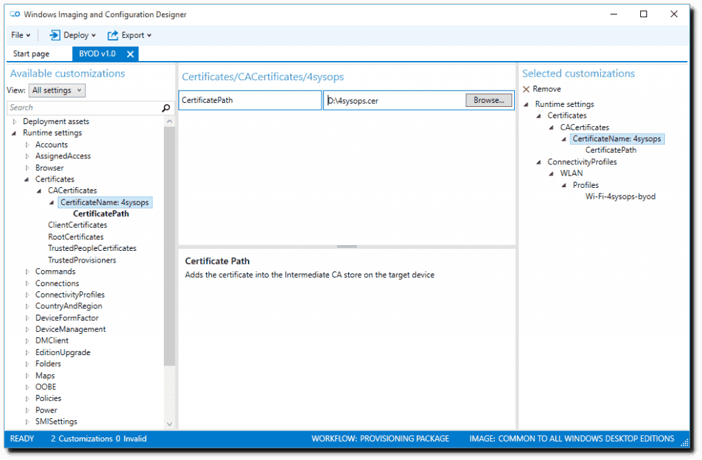Maximize the Windows Imaging and Configuration Designer window
This screenshot has height=460, width=702.
pos(643,14)
